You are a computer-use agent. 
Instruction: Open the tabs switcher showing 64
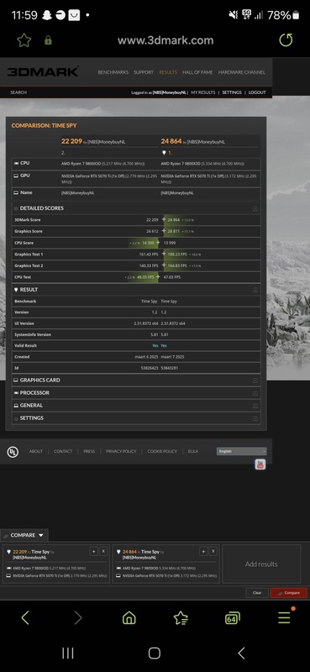coord(233,617)
